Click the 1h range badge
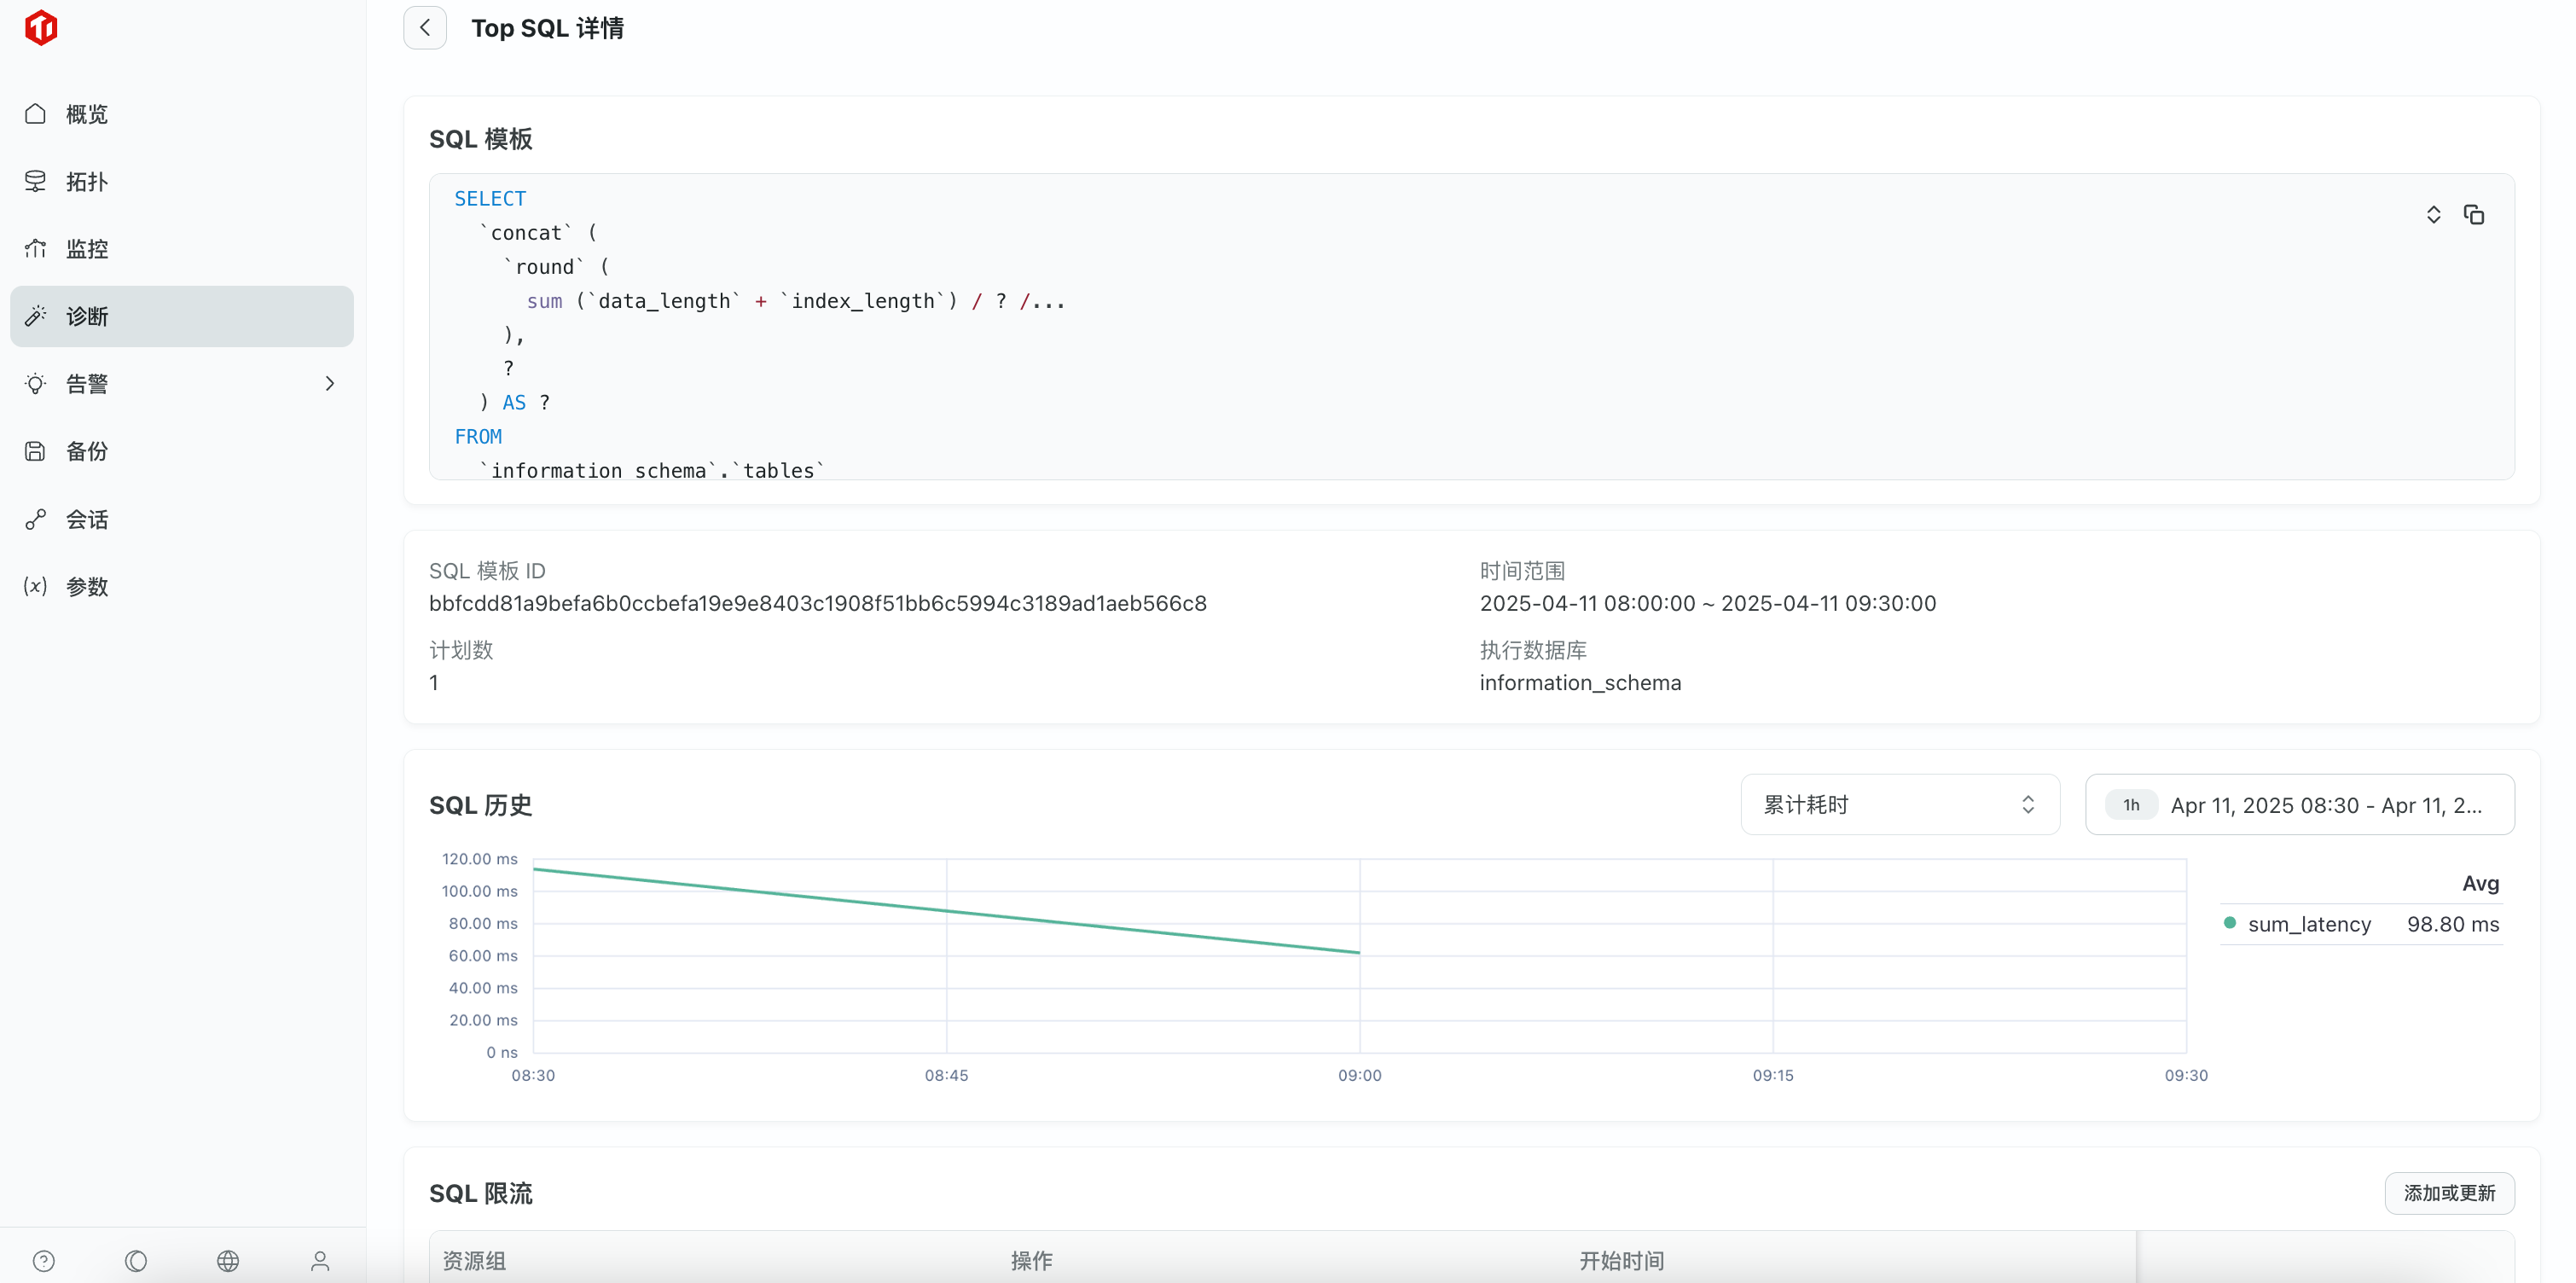Viewport: 2576px width, 1283px height. point(2131,804)
